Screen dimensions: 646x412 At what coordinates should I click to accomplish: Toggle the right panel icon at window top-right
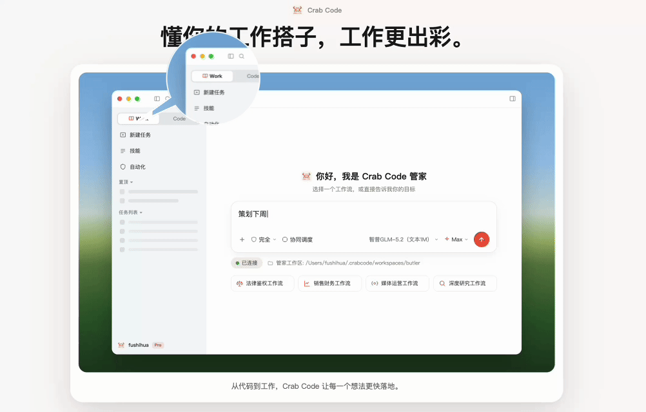[513, 98]
